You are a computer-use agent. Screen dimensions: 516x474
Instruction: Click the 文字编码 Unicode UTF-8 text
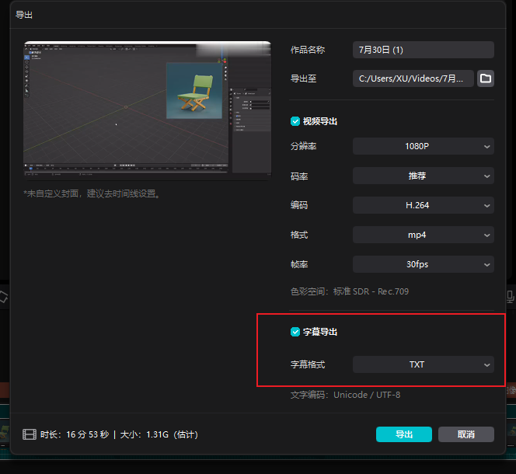(345, 395)
